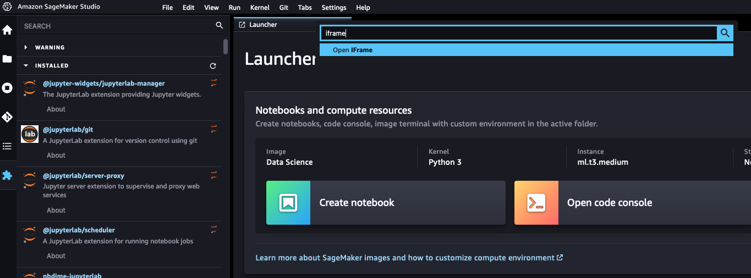Select the Extension Manager puzzle icon
Screen dimensions: 751x278
[x=7, y=175]
